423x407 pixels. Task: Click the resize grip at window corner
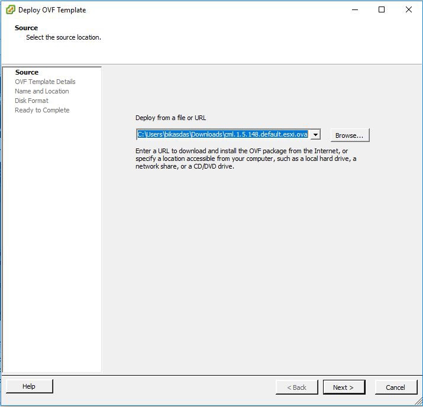[418, 401]
